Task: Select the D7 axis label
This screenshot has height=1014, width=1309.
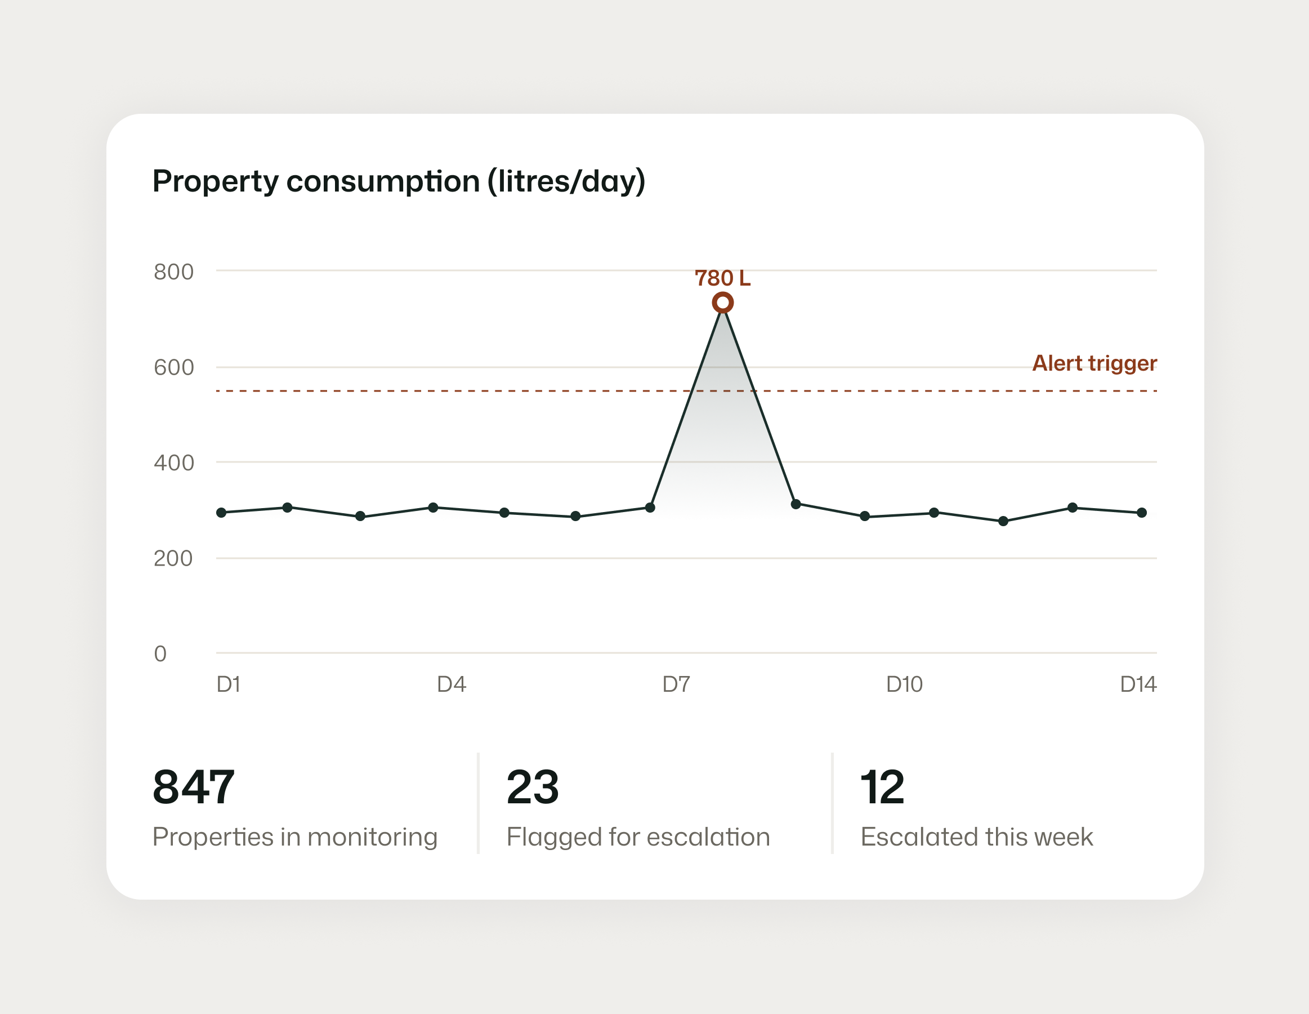Action: tap(676, 684)
